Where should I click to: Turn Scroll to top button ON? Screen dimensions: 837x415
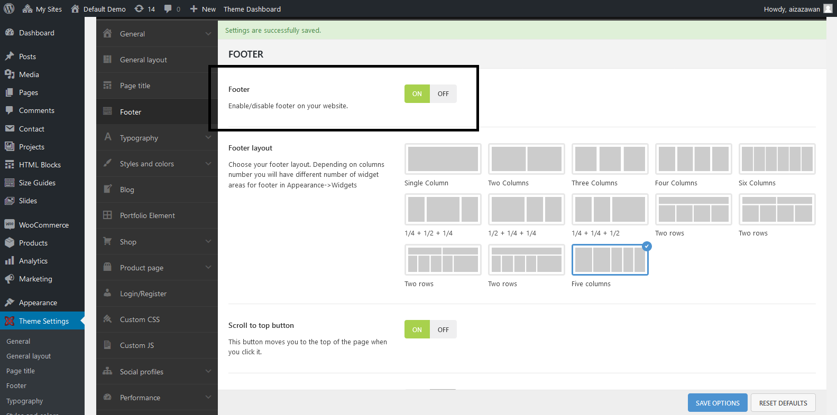click(x=417, y=329)
